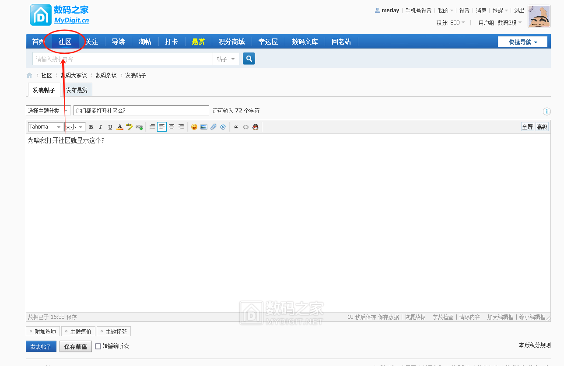Underline the selected text
Screen dimensions: 564x366
[x=110, y=127]
